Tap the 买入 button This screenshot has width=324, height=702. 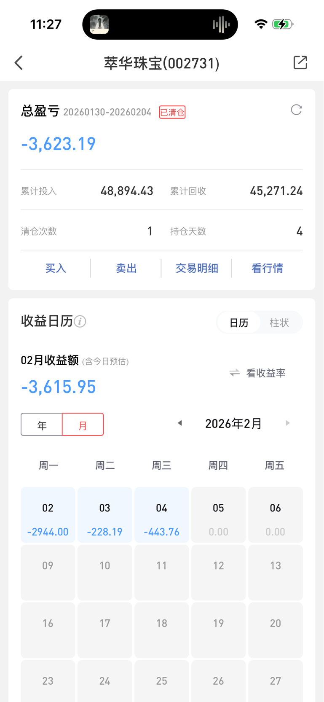pos(56,268)
